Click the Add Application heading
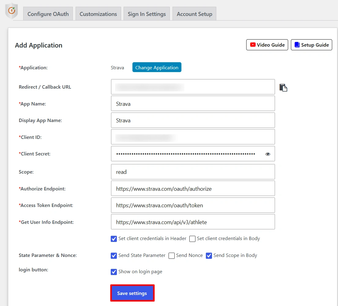The height and width of the screenshot is (306, 338). coord(39,45)
